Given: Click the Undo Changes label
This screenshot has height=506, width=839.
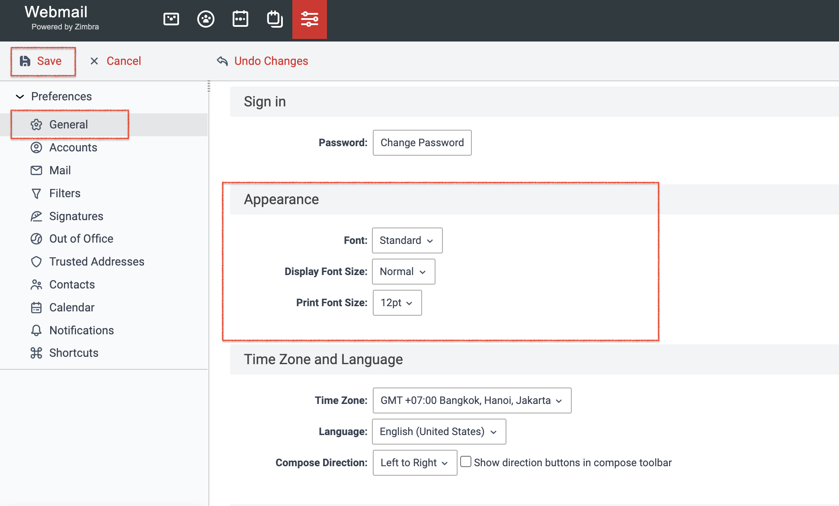Looking at the screenshot, I should 271,61.
